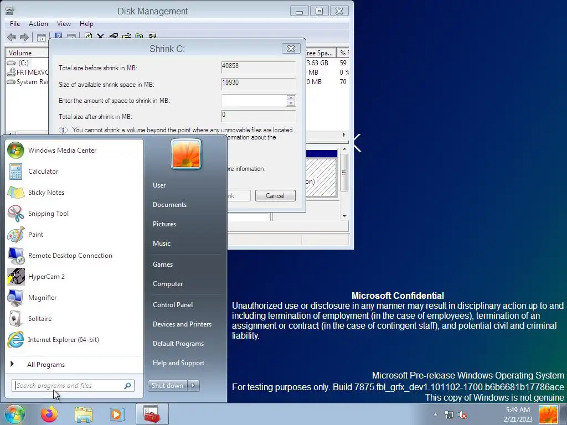Click the user account flower picture

point(186,154)
